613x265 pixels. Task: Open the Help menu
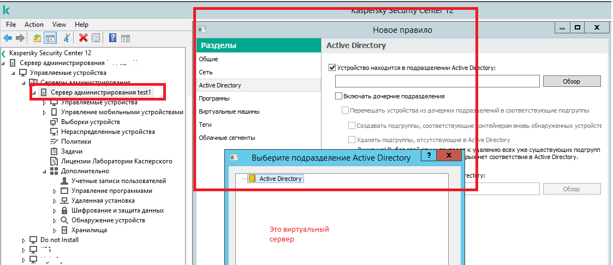(81, 24)
